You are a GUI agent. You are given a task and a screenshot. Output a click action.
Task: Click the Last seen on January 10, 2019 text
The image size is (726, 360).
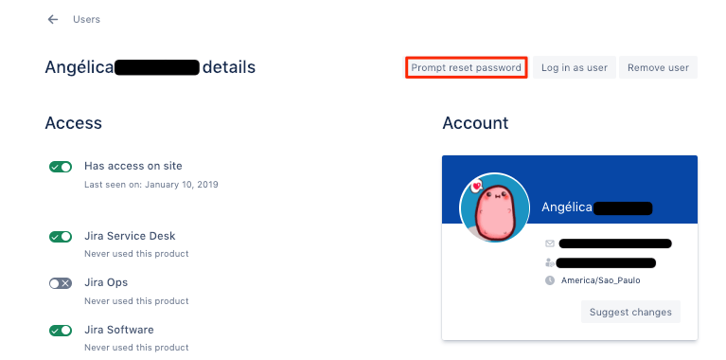[x=151, y=185]
